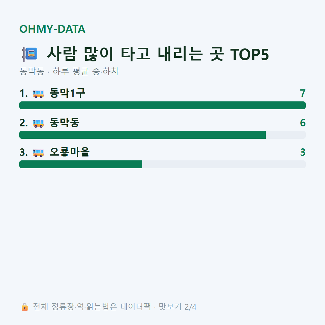Click the value 7 for 동막1구

click(303, 93)
